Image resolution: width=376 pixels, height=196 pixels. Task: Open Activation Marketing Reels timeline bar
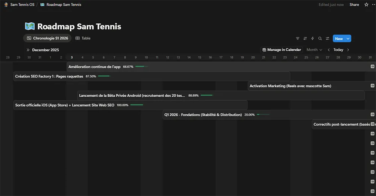[312, 86]
